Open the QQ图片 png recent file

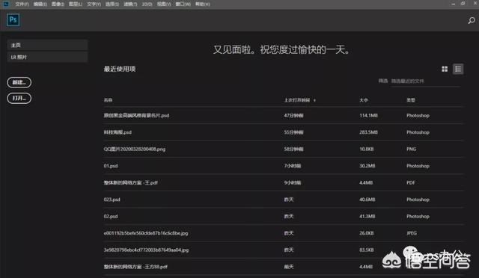(284, 149)
